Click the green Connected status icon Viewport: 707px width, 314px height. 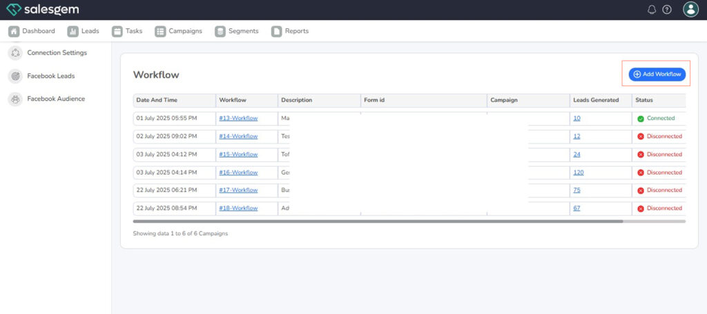[x=641, y=119]
